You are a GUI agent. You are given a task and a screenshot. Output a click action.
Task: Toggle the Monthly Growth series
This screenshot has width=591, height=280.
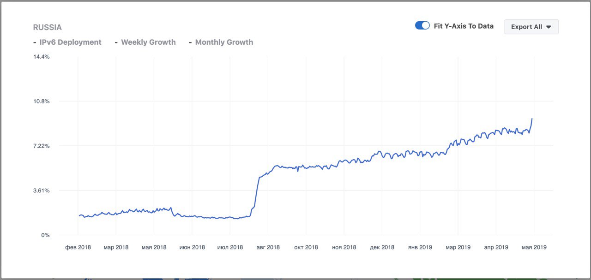click(x=221, y=42)
